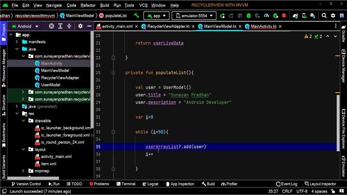Toggle the Gradle right side panel
Viewport: 347px width, 195px height.
pyautogui.click(x=343, y=33)
